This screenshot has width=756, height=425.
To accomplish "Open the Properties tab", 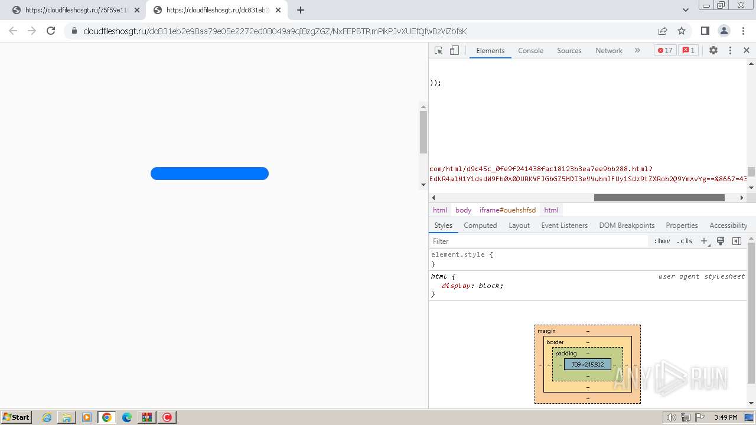I will 682,225.
